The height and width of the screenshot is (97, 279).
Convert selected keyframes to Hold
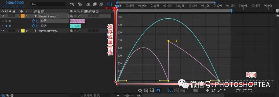click(214, 91)
